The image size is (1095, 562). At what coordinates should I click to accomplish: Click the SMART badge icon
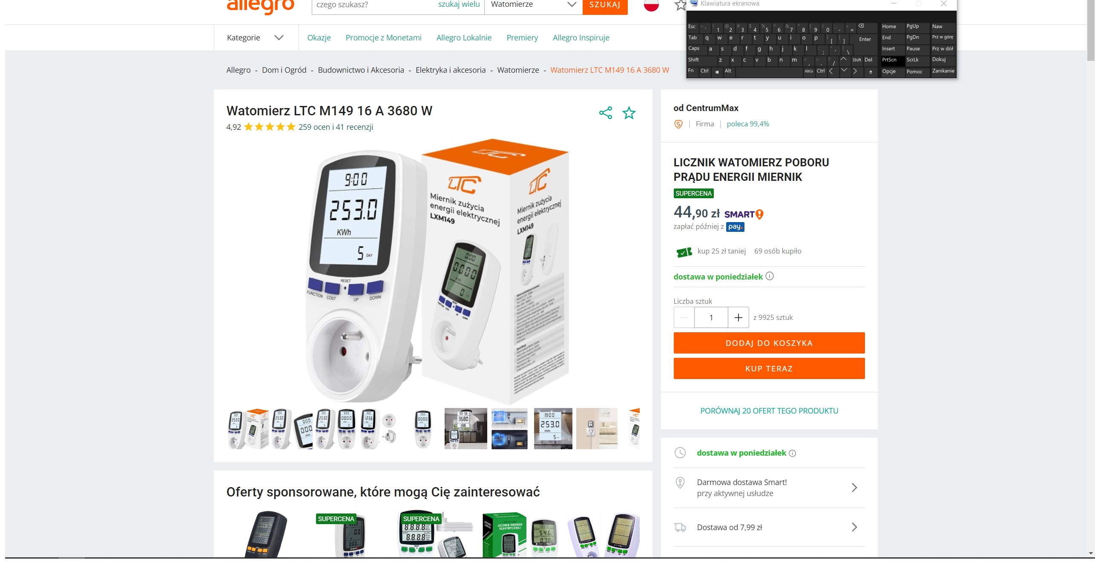[x=744, y=214]
